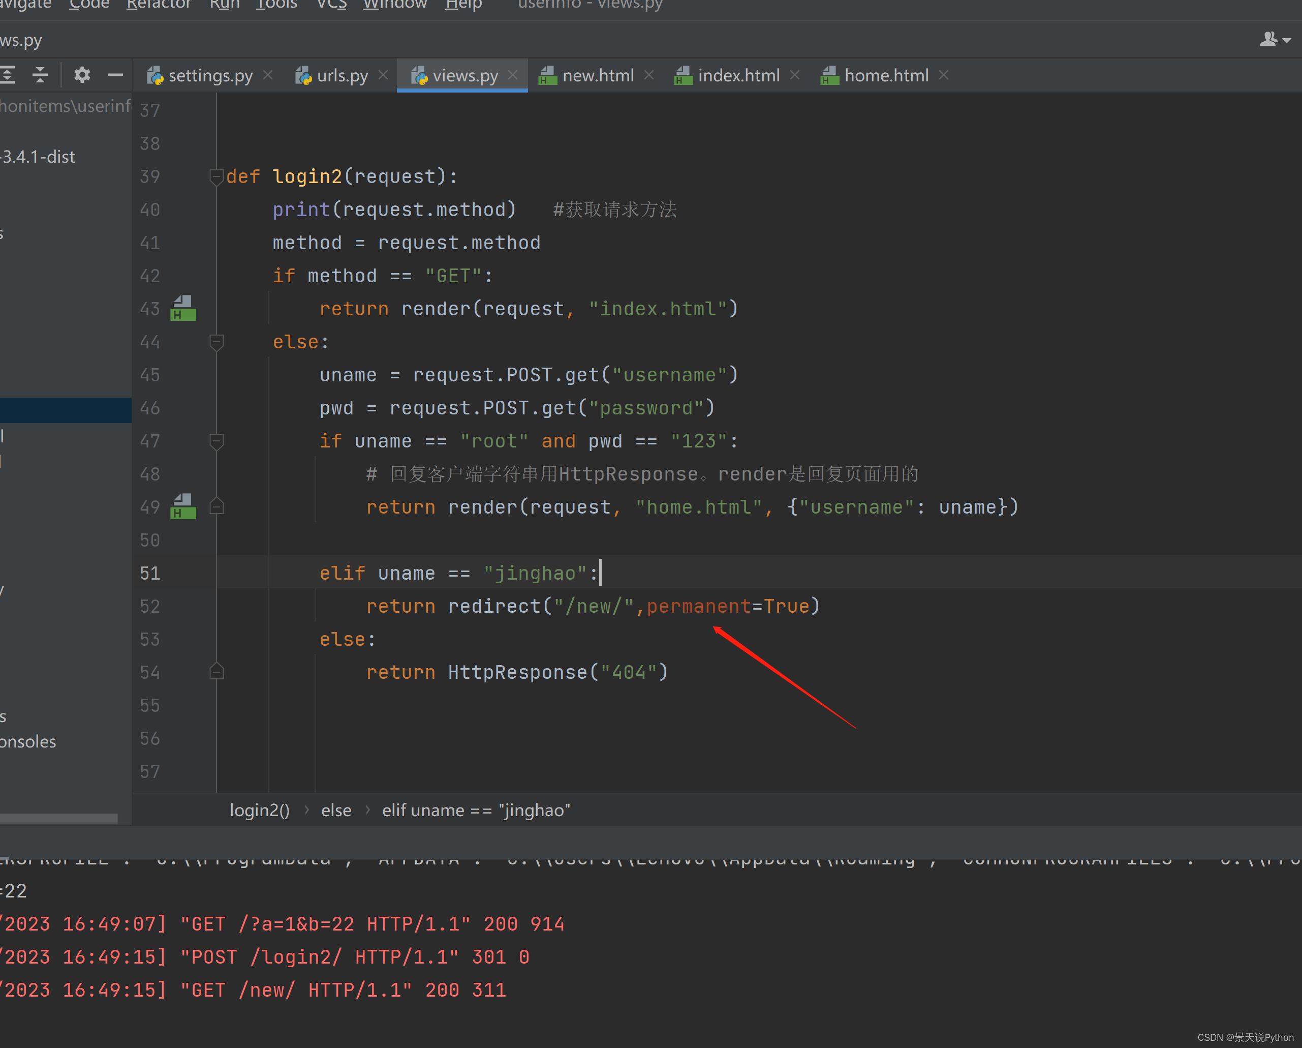Click the Python file icon on urls.py tab

303,76
